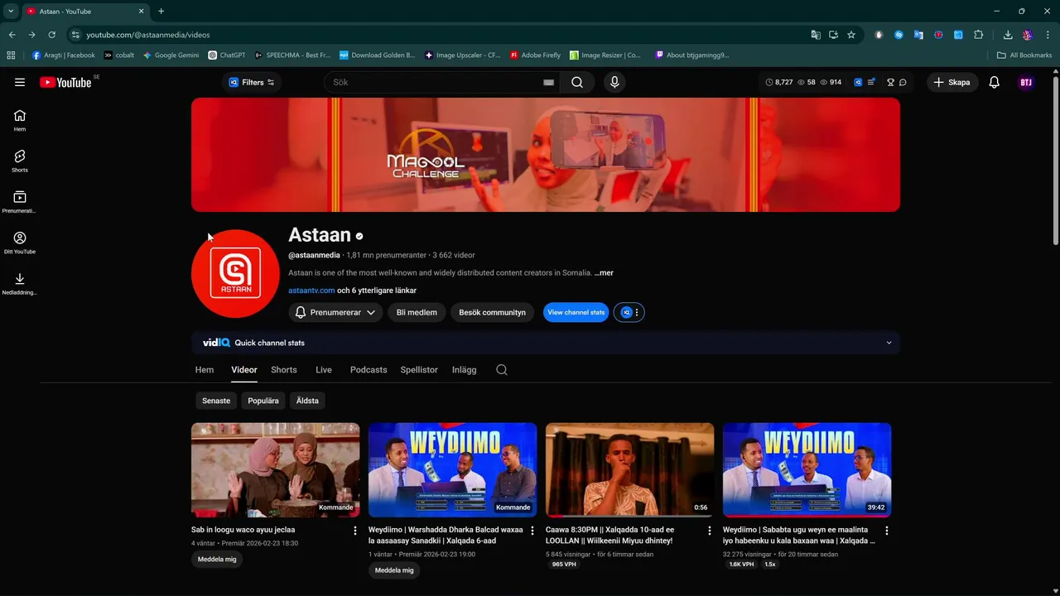The height and width of the screenshot is (596, 1060).
Task: Open YouTube notifications bell
Action: point(995,82)
